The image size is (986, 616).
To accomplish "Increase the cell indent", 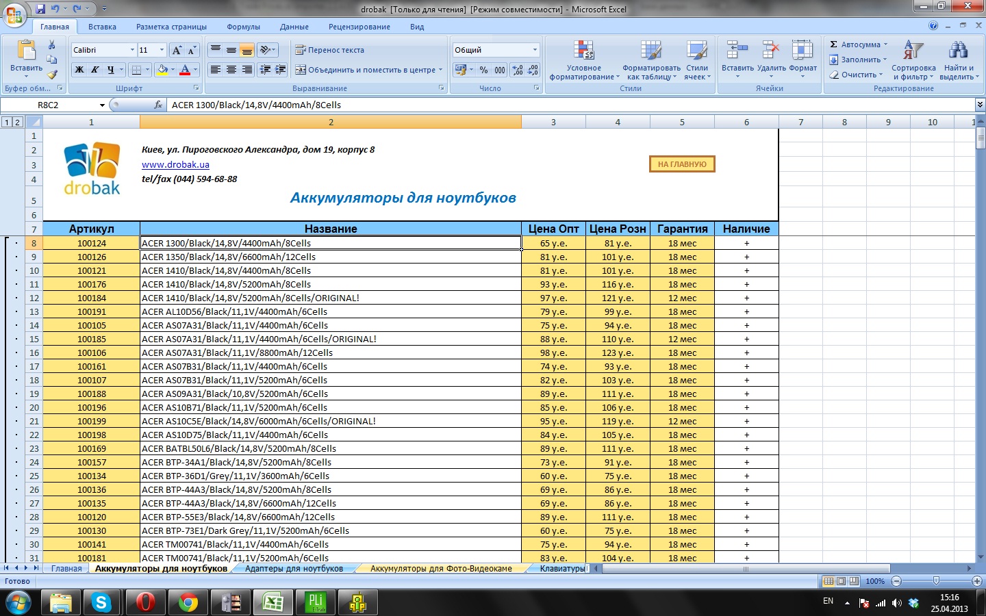I will coord(280,70).
